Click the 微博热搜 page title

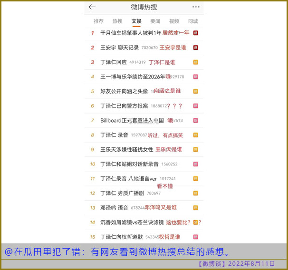(144, 7)
